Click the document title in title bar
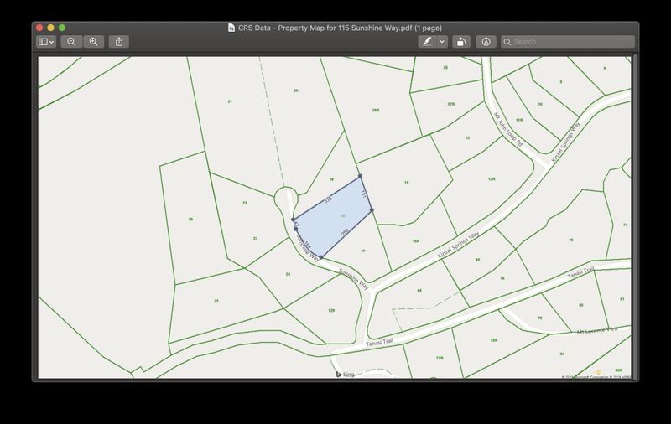This screenshot has height=424, width=671. pyautogui.click(x=340, y=28)
